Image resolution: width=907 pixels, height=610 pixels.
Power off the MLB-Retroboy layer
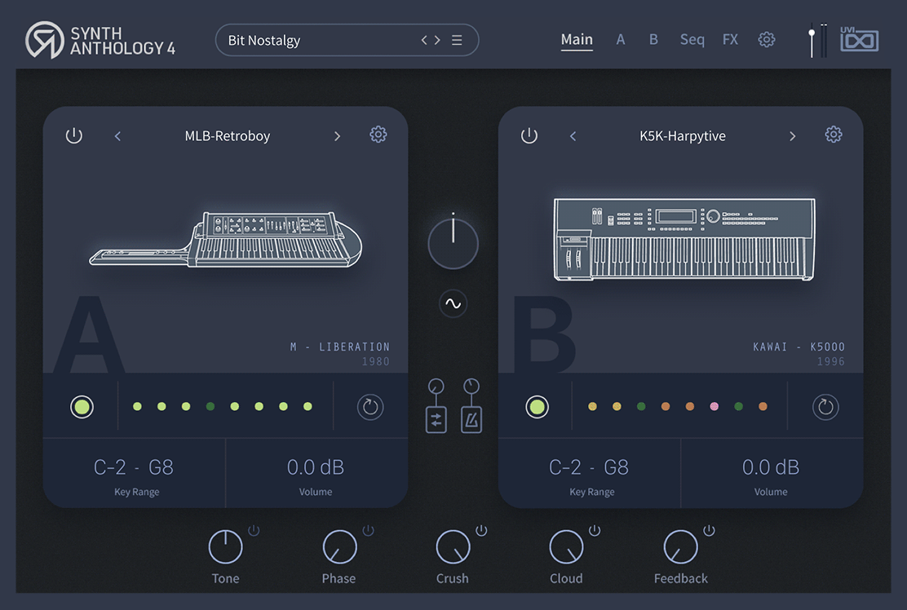[73, 135]
